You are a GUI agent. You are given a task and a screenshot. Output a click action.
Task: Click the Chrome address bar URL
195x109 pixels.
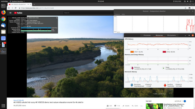point(37,8)
